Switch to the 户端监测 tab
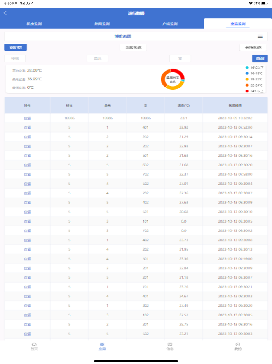This screenshot has width=272, height=364. pos(170,24)
